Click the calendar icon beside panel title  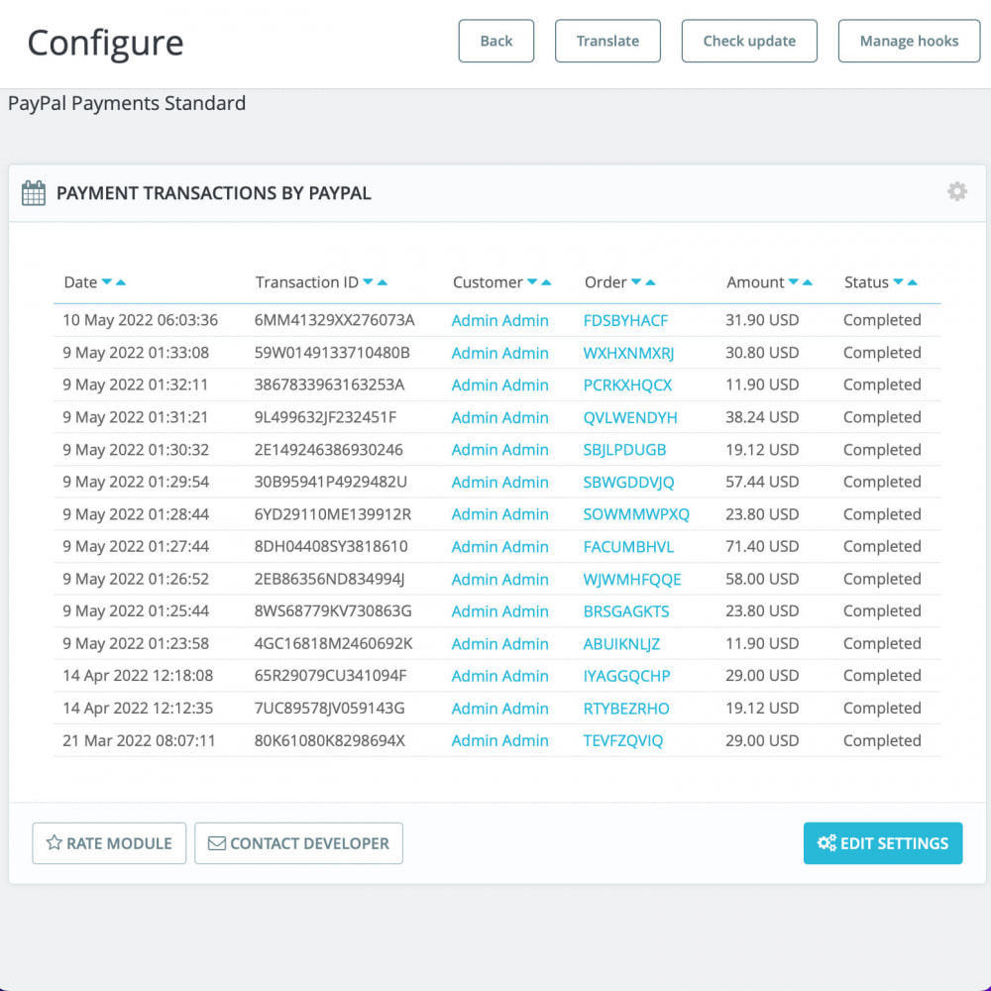[x=34, y=193]
